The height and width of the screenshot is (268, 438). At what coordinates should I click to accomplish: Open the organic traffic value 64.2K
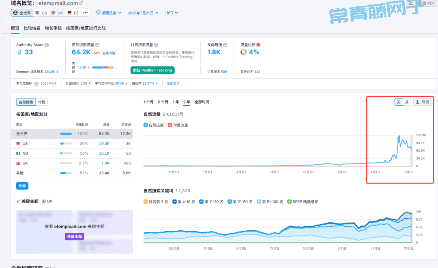[81, 52]
